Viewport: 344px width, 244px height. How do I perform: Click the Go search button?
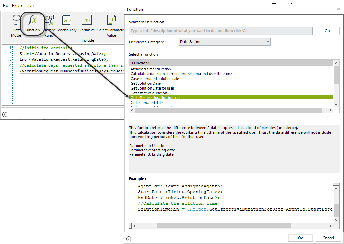click(x=327, y=31)
